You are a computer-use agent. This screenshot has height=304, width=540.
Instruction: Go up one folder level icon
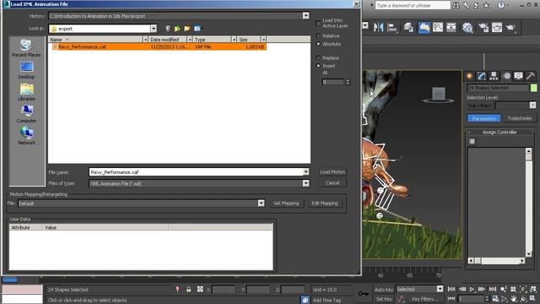(x=177, y=29)
